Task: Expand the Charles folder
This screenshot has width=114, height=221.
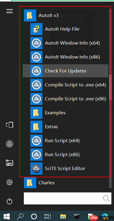Action: [65, 183]
